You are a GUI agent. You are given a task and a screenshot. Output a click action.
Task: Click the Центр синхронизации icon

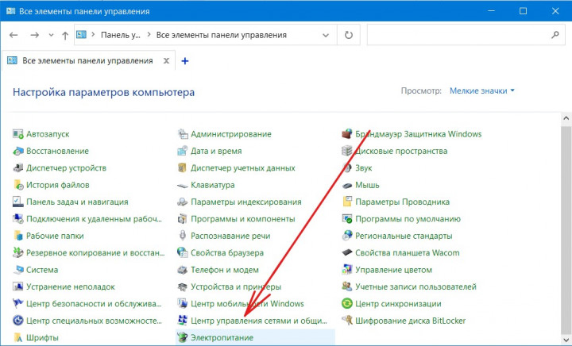point(348,303)
